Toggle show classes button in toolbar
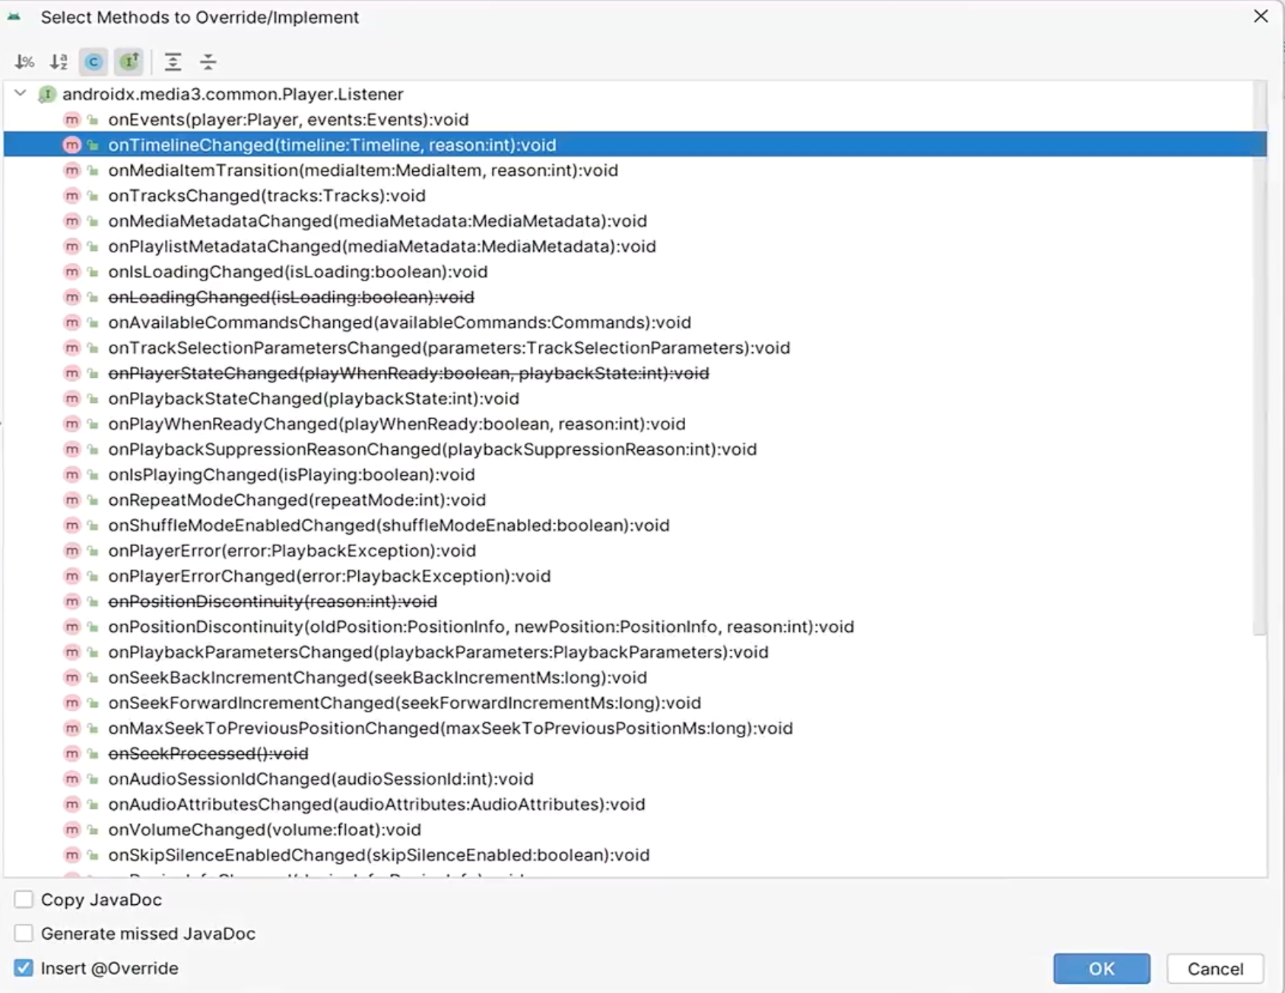Screen dimensions: 1285x993 (x=94, y=62)
